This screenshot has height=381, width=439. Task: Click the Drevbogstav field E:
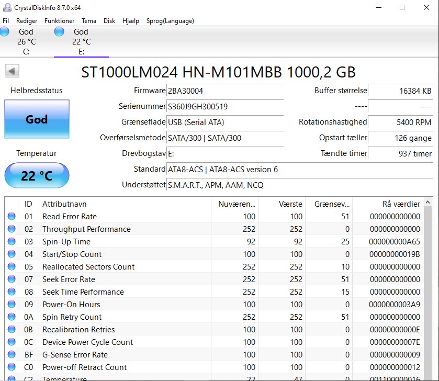tap(225, 154)
